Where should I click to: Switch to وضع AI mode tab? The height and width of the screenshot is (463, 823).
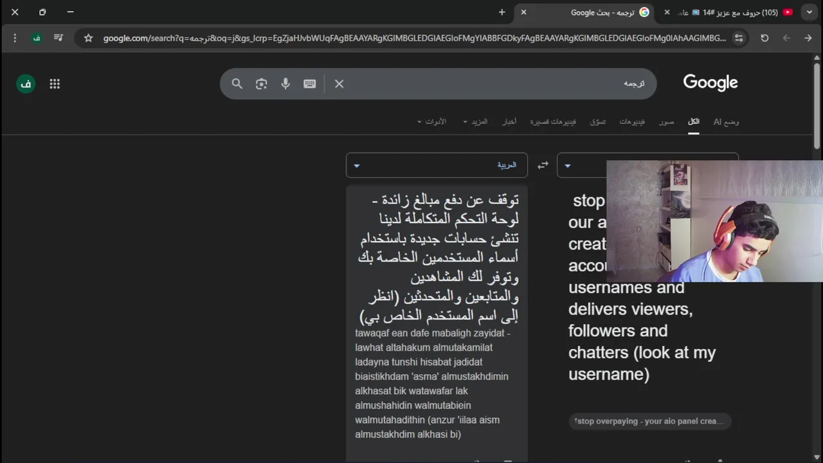726,122
